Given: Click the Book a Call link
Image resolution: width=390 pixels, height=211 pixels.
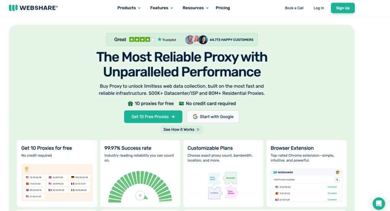Looking at the screenshot, I should [x=294, y=8].
